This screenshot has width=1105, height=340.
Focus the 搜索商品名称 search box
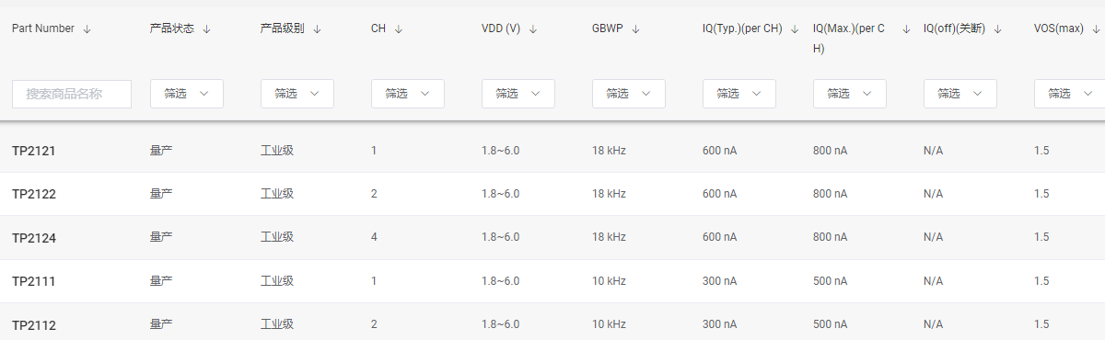coord(72,94)
